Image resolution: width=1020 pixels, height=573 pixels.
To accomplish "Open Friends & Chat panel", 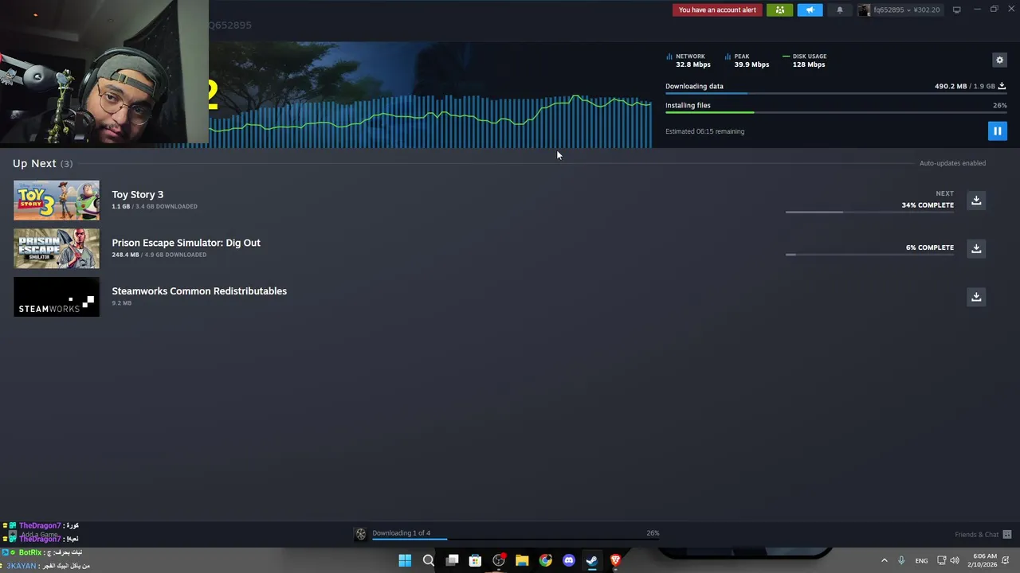I will 983,535.
